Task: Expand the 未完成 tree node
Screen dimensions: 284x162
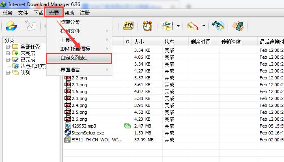Action: pos(8,53)
